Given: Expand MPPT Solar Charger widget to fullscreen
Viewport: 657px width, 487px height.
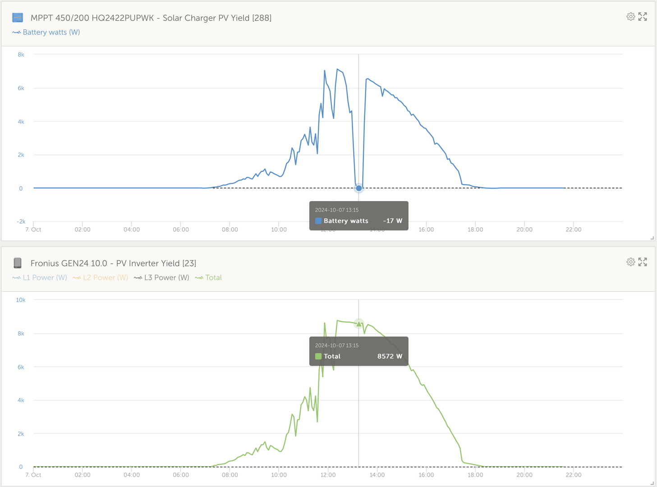Looking at the screenshot, I should [643, 17].
